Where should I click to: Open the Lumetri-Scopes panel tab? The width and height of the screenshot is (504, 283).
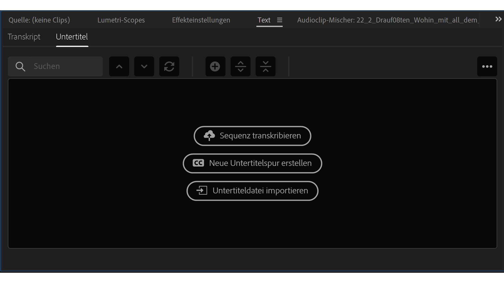121,20
